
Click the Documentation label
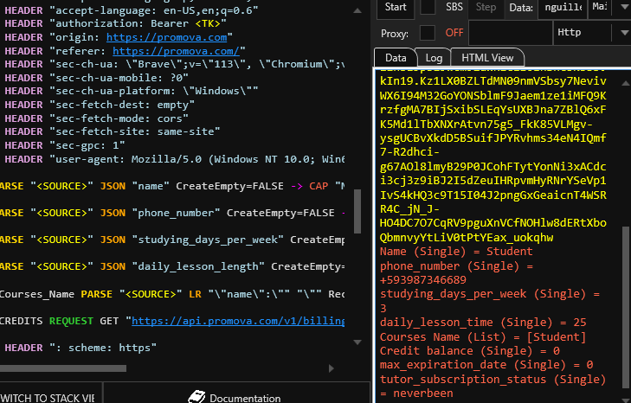245,398
